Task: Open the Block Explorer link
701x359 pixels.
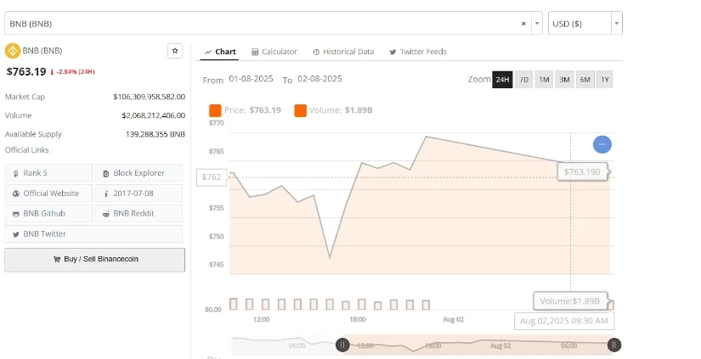Action: tap(139, 173)
